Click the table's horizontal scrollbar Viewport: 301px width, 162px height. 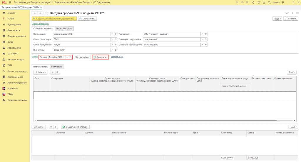pyautogui.click(x=157, y=120)
